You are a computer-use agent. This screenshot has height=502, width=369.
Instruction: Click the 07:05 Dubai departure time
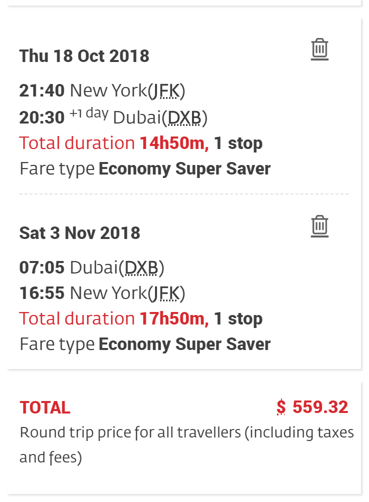[x=42, y=268]
